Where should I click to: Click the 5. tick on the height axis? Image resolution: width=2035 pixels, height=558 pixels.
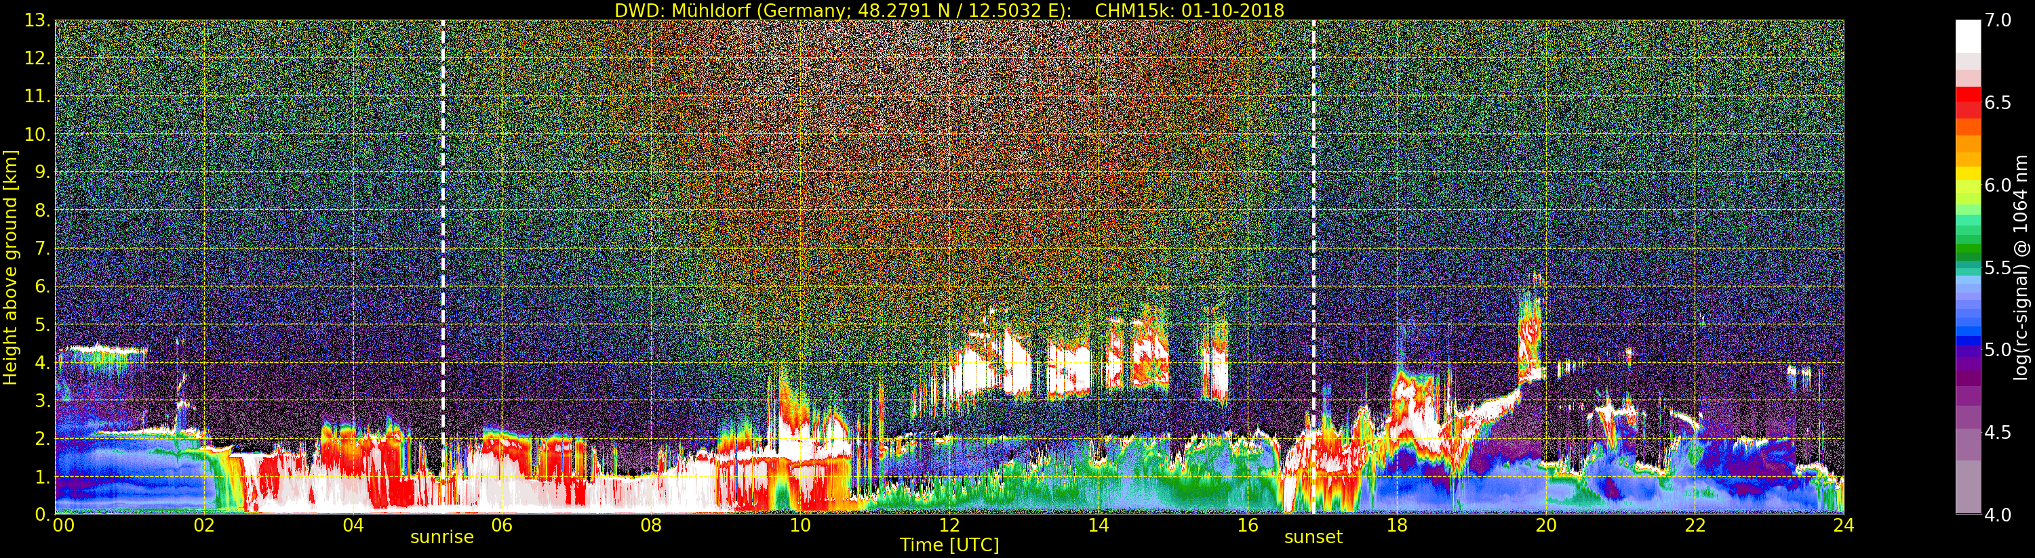[43, 324]
